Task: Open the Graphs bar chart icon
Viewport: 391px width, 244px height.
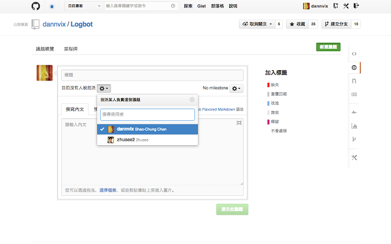Action: [x=354, y=126]
